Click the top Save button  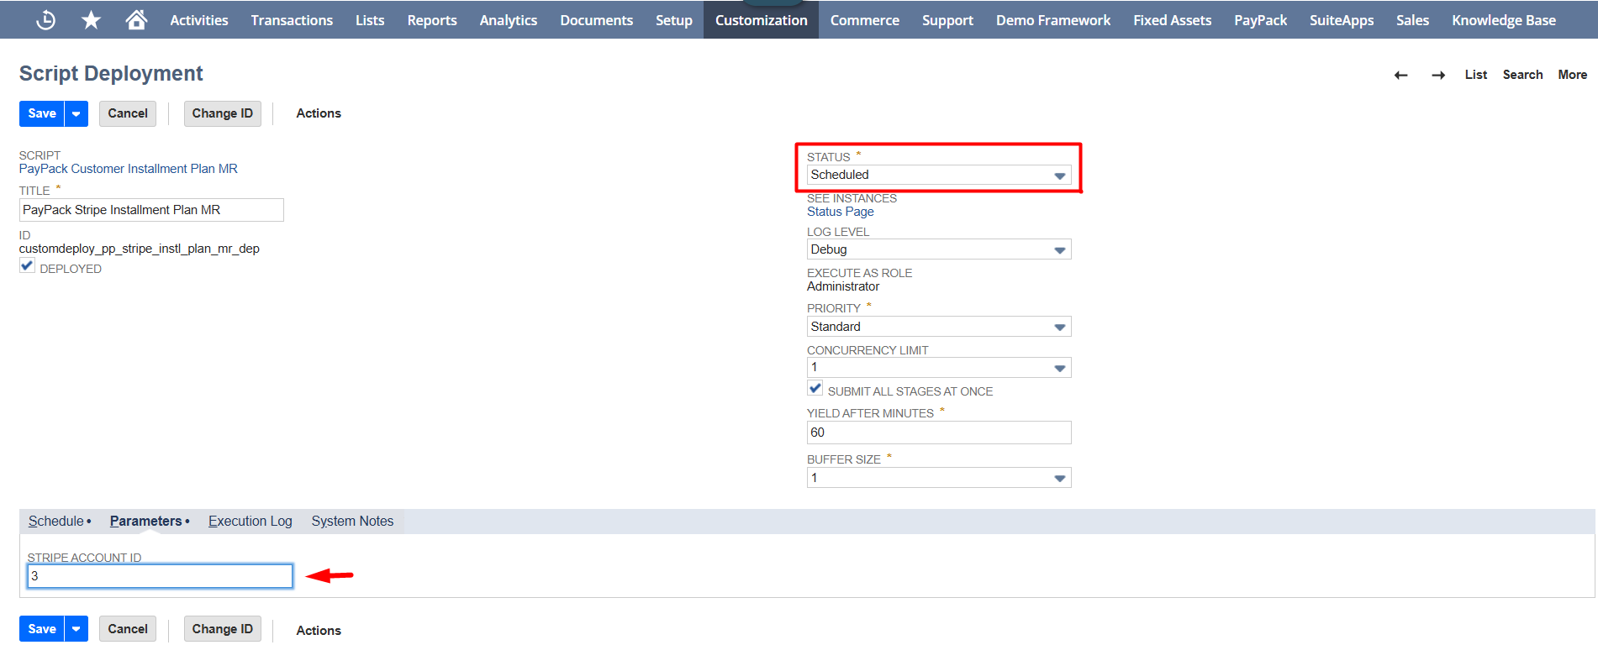click(x=42, y=113)
